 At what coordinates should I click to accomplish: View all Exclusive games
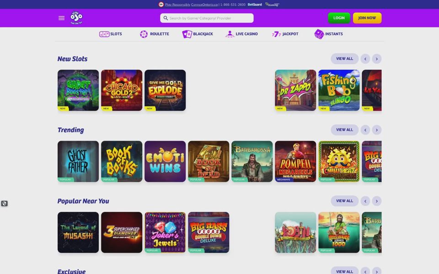pos(344,271)
